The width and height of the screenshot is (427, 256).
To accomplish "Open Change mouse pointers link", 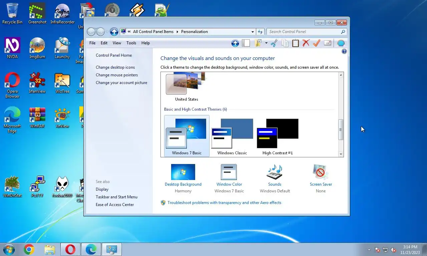I will point(117,75).
